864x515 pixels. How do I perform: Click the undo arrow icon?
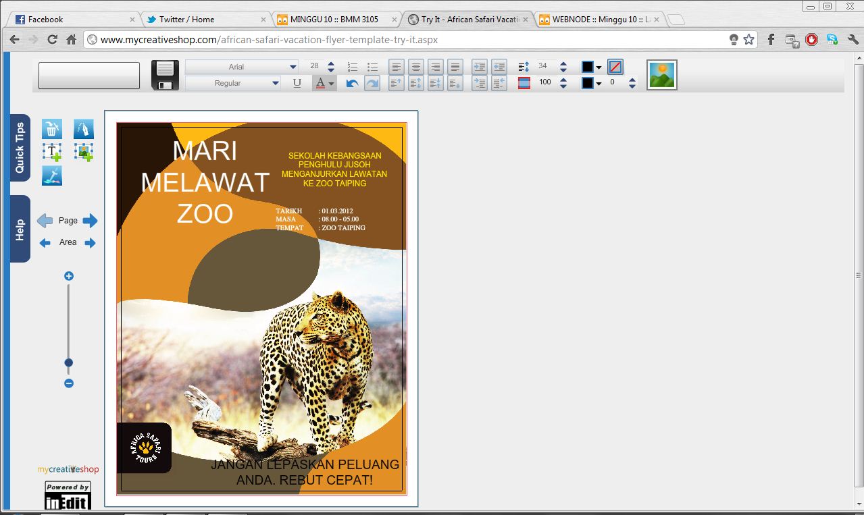(352, 83)
